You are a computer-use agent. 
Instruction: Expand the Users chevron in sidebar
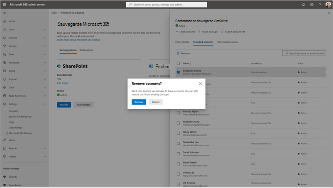tap(44, 30)
